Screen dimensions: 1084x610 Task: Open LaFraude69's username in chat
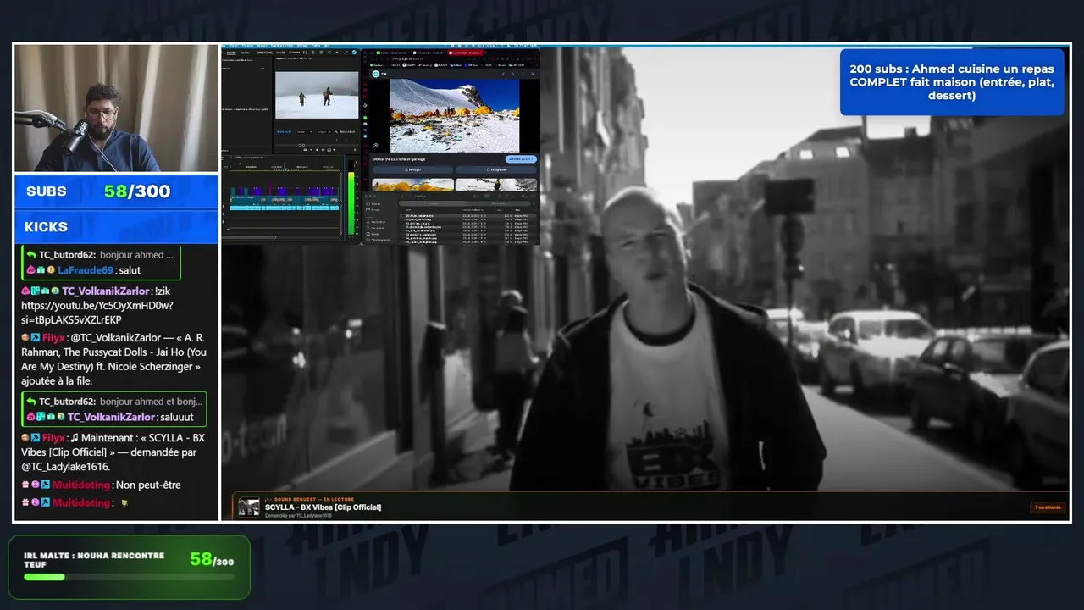86,270
